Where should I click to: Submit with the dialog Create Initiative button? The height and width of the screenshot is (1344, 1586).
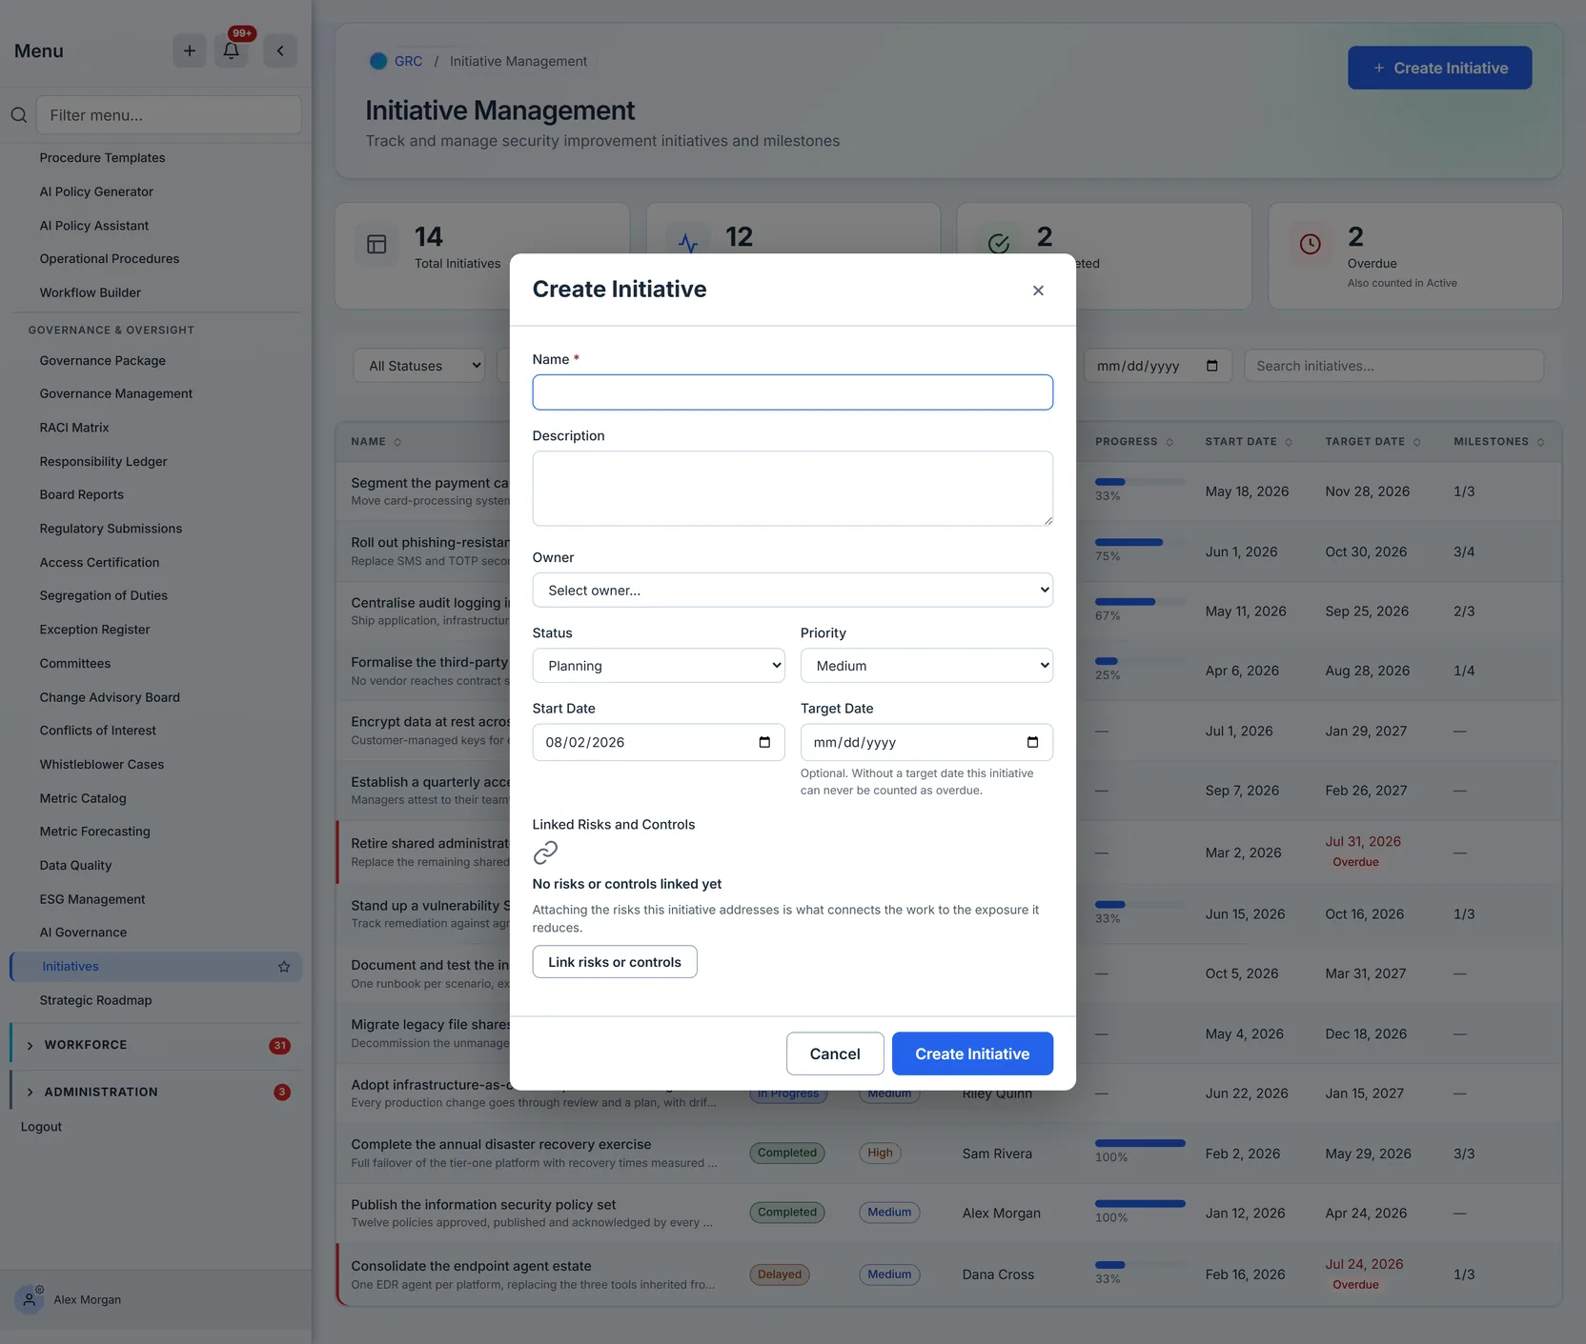[x=972, y=1053]
